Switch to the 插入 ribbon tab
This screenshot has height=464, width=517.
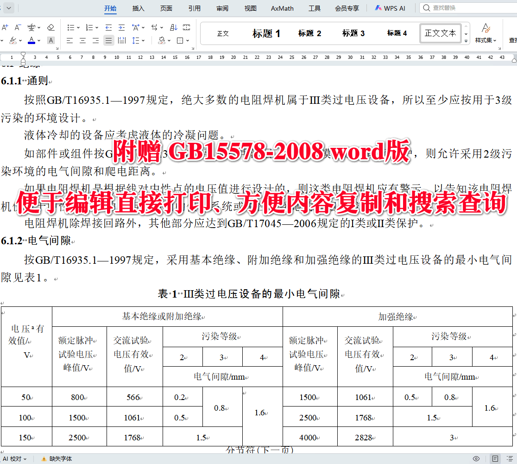139,8
